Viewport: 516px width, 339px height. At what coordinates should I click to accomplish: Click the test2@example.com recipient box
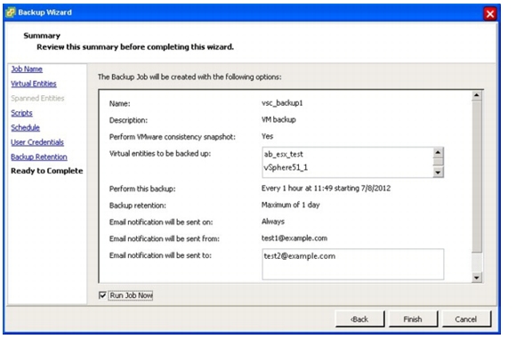click(353, 264)
